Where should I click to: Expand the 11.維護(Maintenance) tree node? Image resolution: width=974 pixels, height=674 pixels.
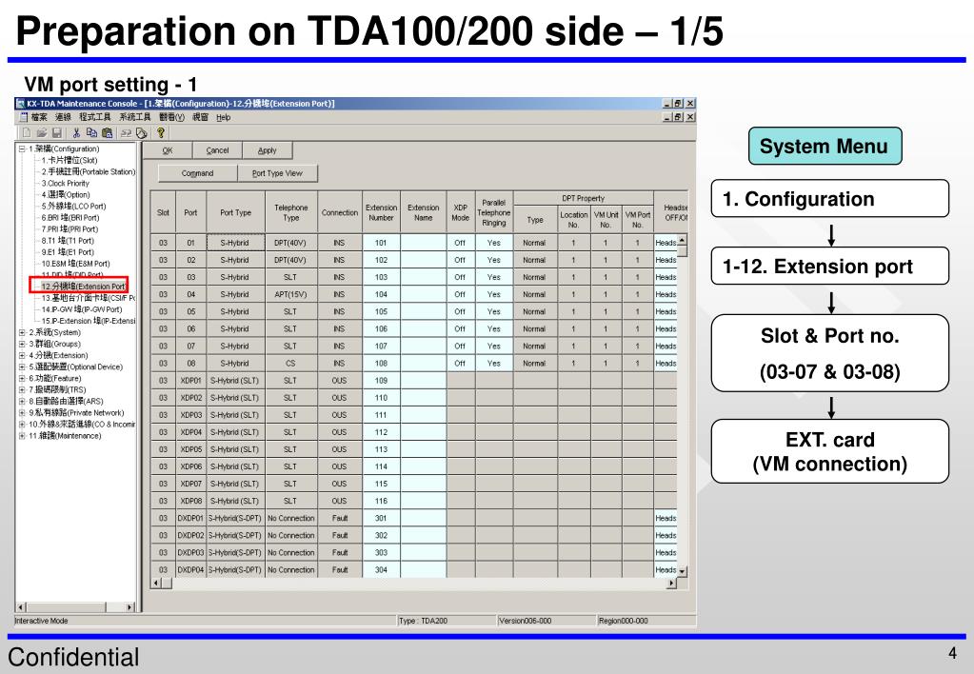coord(22,435)
